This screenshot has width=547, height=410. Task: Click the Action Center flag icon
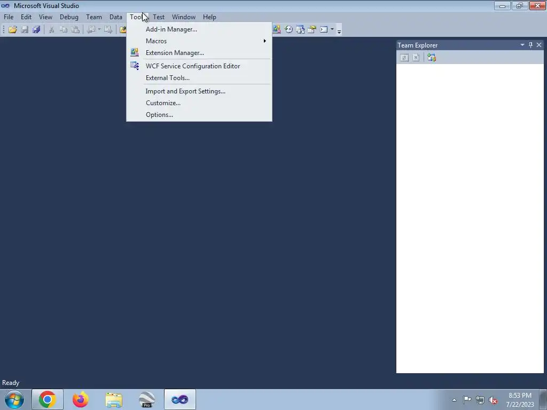pos(467,400)
